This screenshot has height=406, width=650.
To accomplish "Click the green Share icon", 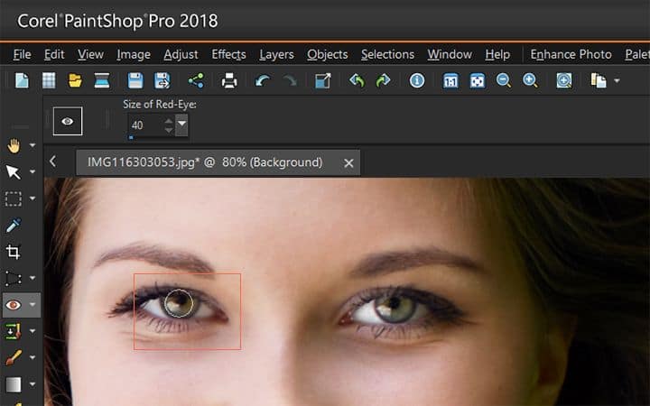I will [196, 80].
